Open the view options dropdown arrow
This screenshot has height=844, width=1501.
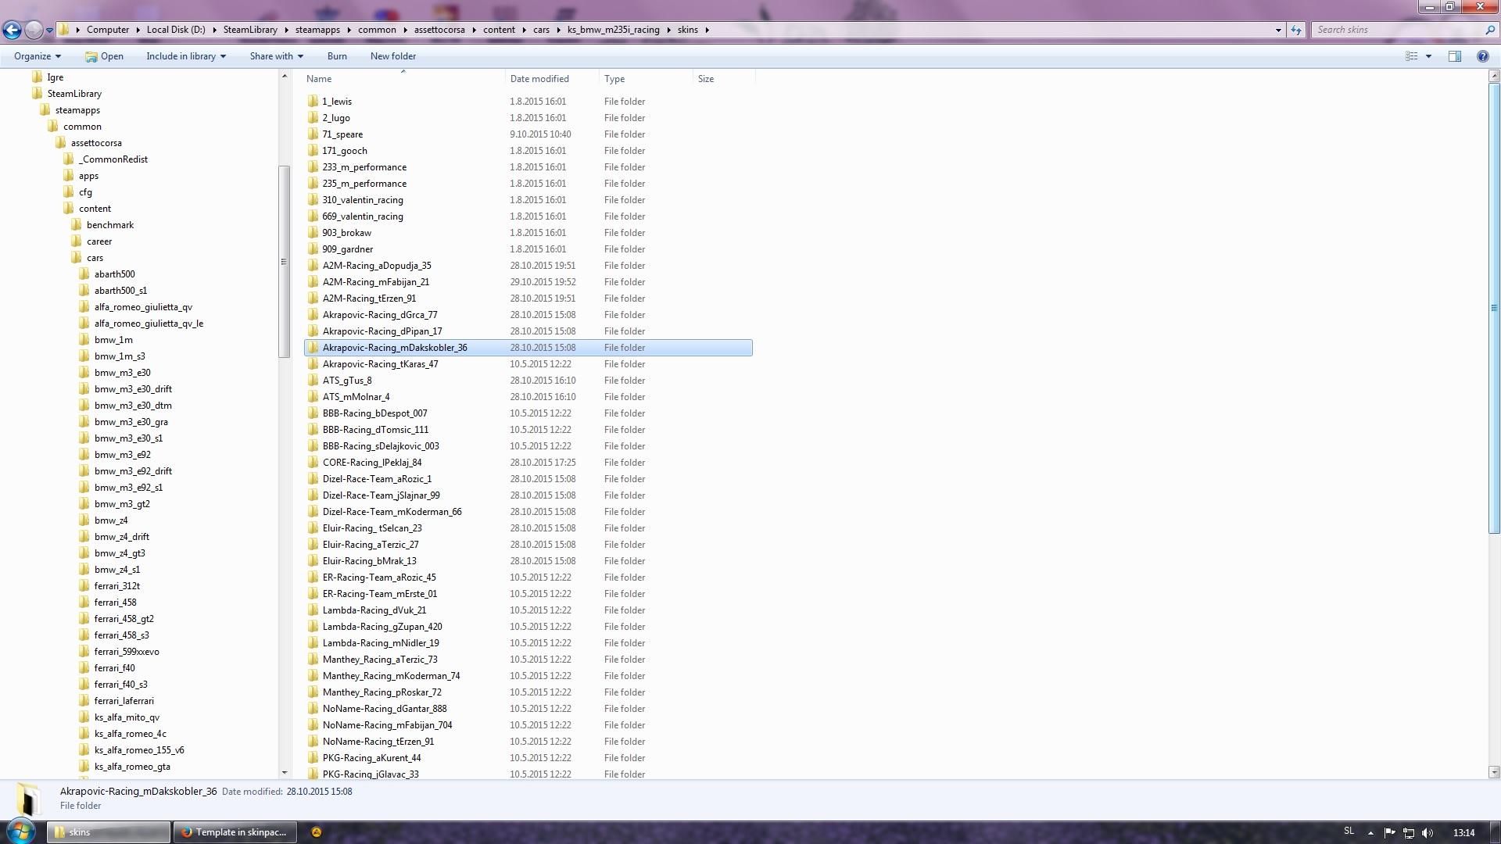click(x=1428, y=56)
